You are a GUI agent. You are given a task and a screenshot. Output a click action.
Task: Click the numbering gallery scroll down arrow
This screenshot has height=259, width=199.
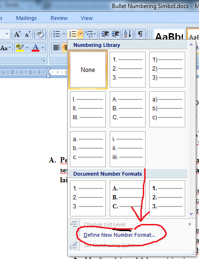tap(191, 214)
